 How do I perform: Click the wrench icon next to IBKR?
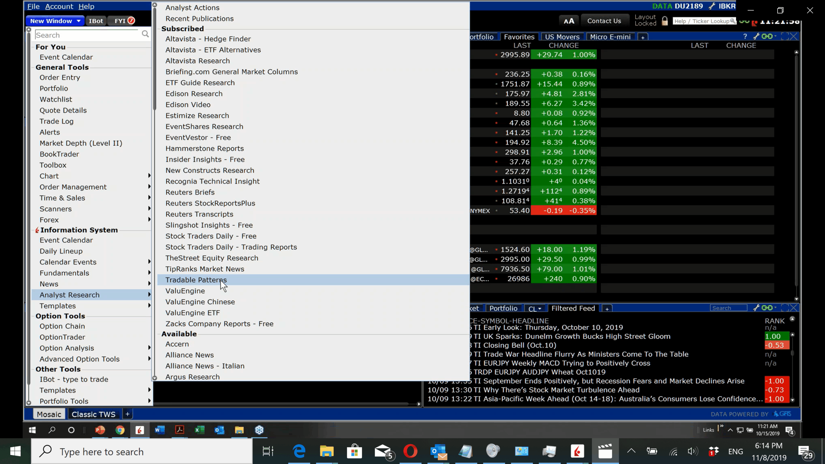712,6
